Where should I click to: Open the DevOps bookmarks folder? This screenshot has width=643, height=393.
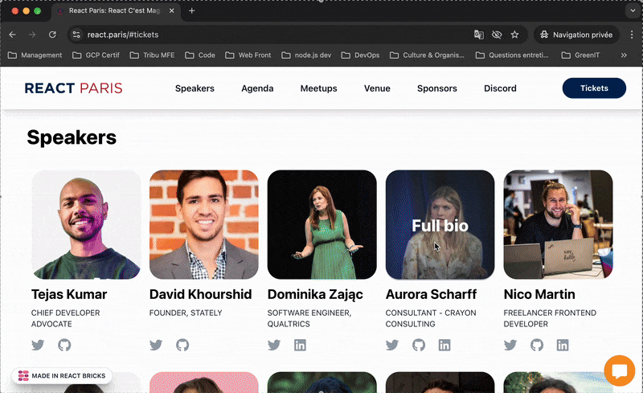pos(360,55)
